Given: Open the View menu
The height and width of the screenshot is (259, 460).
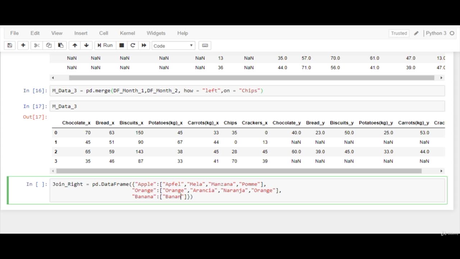Looking at the screenshot, I should pos(57,33).
